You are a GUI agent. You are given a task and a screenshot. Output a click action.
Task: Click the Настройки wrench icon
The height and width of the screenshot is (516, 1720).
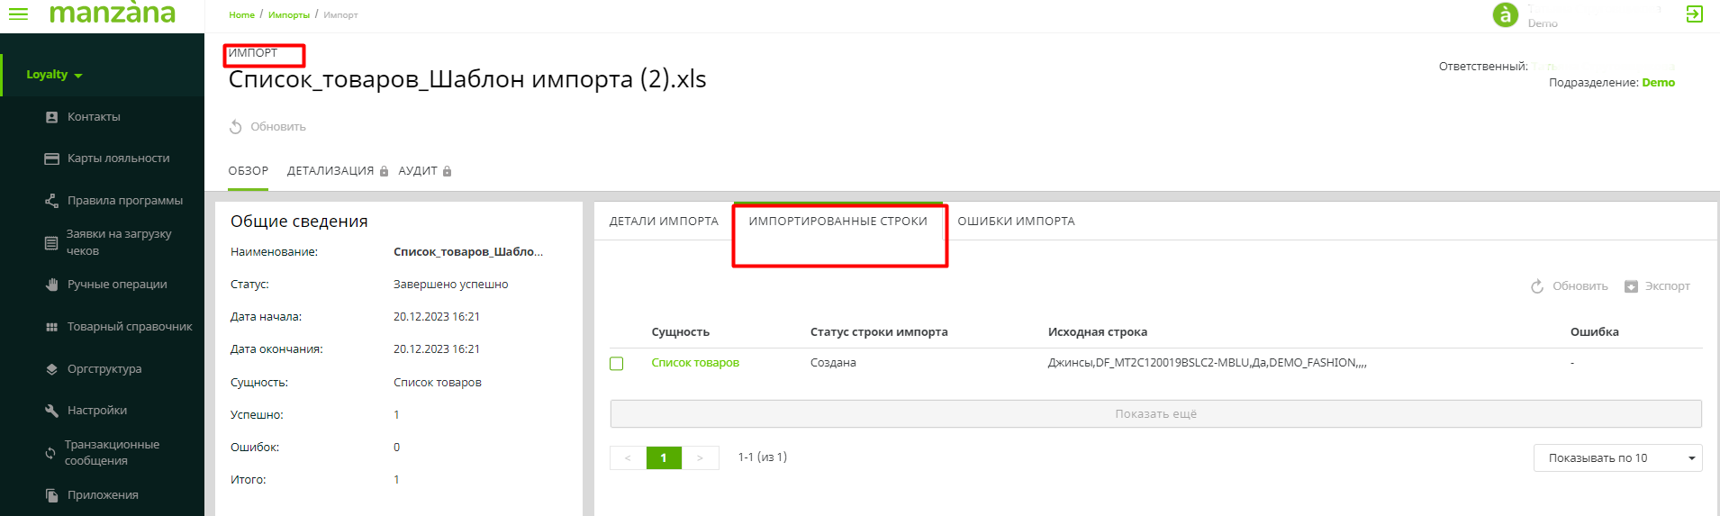[x=51, y=411]
